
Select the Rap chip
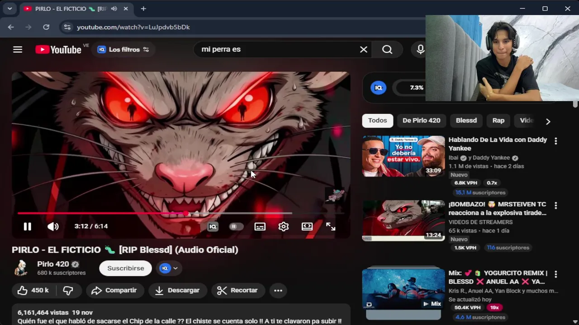[x=498, y=121]
